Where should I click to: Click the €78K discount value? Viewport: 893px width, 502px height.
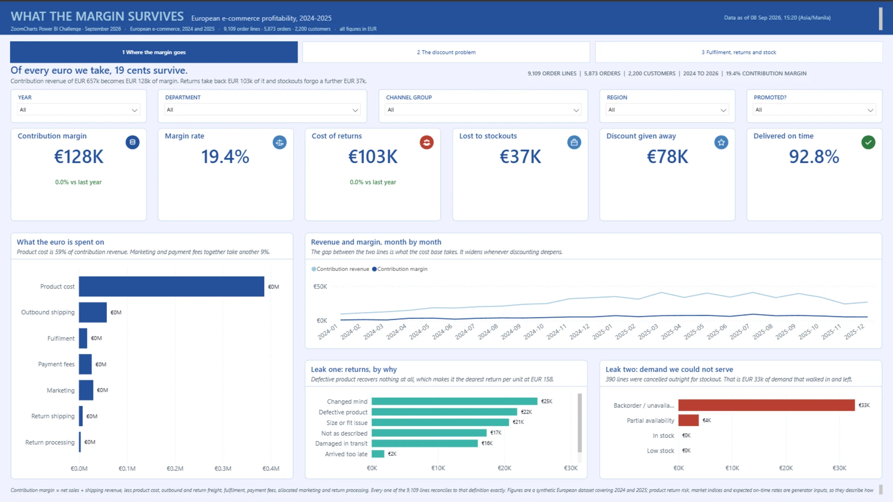[667, 157]
